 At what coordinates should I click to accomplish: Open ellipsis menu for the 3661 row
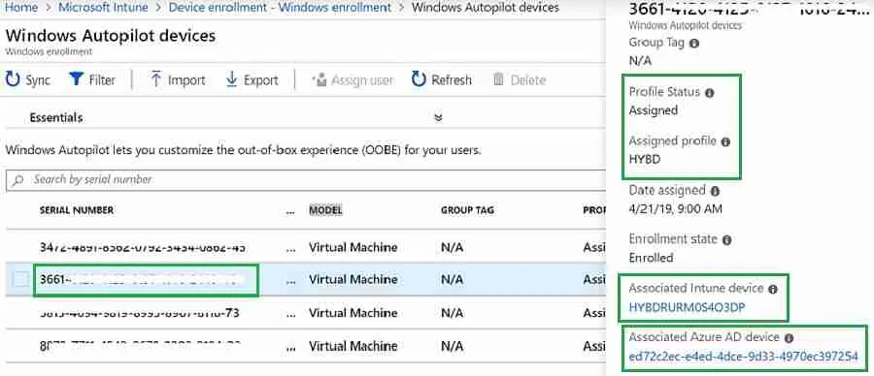(x=290, y=282)
